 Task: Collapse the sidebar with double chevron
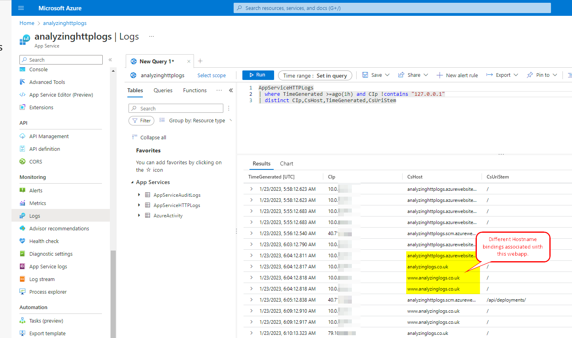(x=110, y=60)
